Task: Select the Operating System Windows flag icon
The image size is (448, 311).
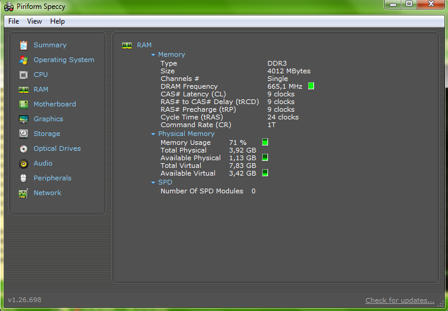Action: click(x=24, y=60)
